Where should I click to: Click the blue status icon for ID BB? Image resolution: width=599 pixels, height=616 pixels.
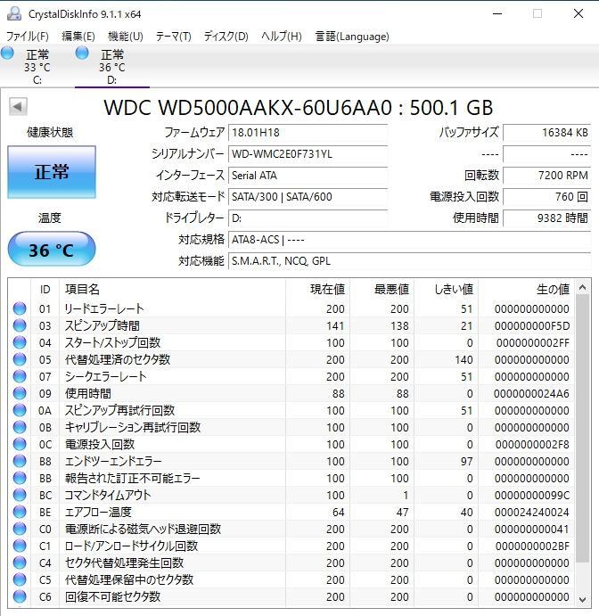tap(20, 478)
